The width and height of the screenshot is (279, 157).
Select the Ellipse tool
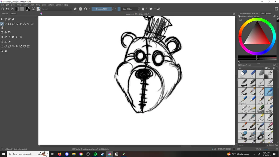[x=13, y=24]
